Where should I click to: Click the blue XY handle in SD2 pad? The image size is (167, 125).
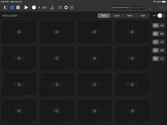132,32
